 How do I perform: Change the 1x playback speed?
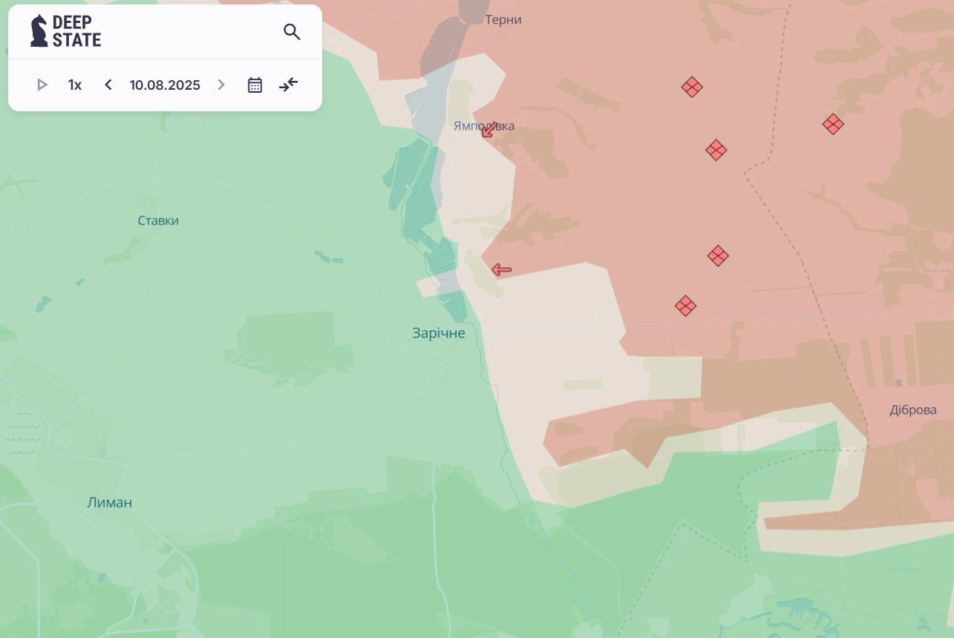click(74, 85)
